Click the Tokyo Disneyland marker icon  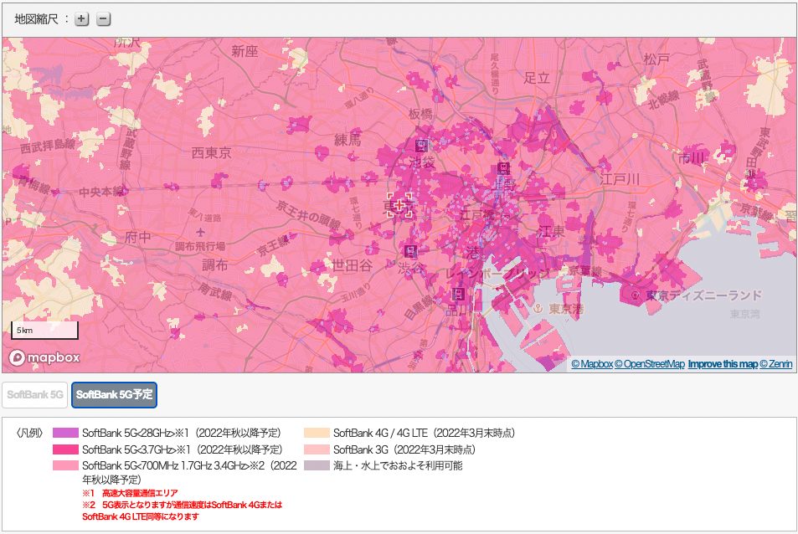[x=638, y=295]
